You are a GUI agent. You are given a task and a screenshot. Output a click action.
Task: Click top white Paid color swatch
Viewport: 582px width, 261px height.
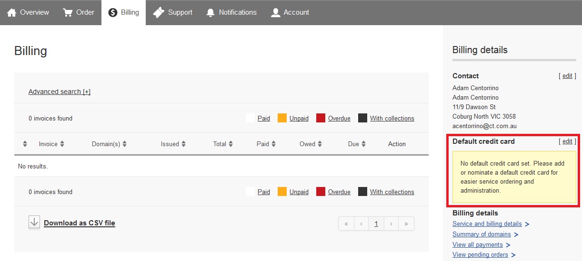(x=250, y=118)
